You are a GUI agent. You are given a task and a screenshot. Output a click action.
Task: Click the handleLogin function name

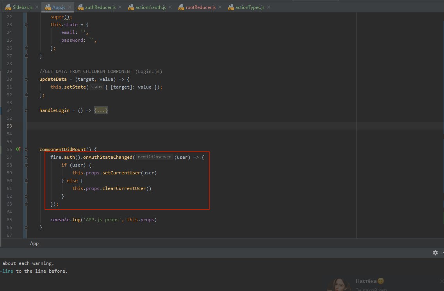click(54, 110)
